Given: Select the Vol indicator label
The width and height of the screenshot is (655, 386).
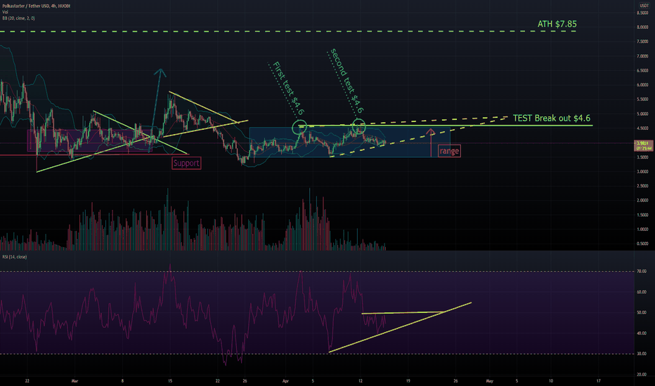Looking at the screenshot, I should (x=5, y=12).
